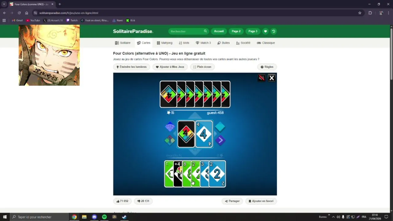The image size is (393, 221).
Task: Click the SolitaireParadise logo
Action: pos(133,31)
